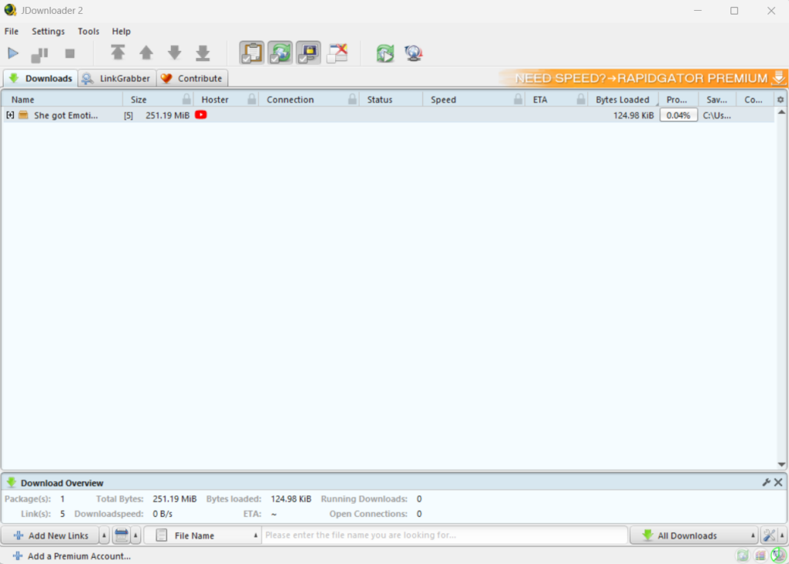This screenshot has height=564, width=789.
Task: Move selected package to the bottom
Action: click(x=203, y=53)
